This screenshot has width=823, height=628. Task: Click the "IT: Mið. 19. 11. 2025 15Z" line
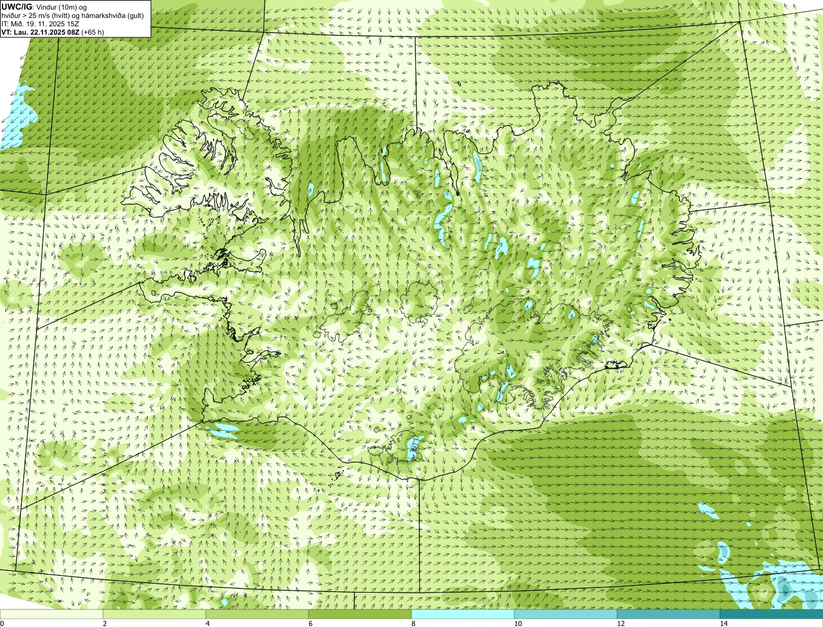coord(41,23)
